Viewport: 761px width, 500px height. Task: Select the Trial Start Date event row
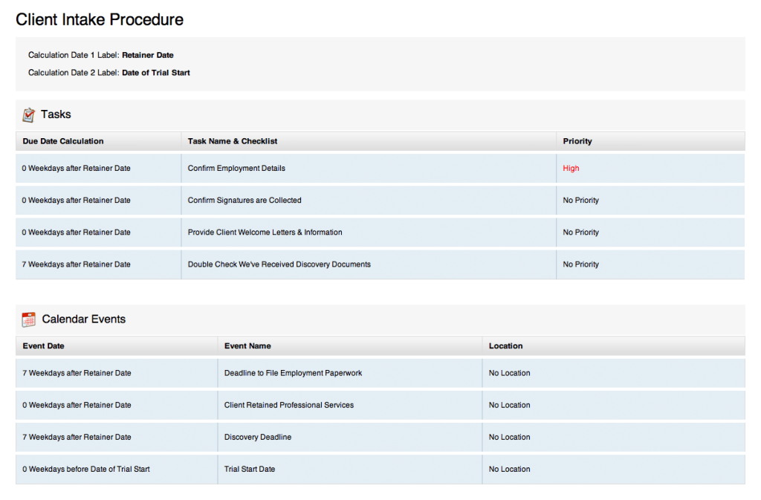tap(250, 469)
